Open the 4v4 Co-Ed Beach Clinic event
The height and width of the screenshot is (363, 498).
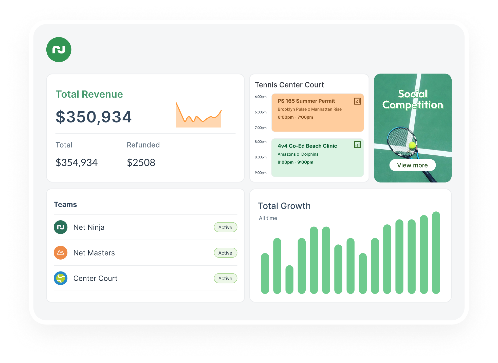[307, 146]
